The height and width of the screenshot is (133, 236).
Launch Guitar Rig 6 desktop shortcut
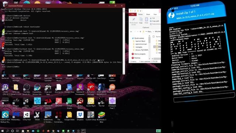point(91,102)
